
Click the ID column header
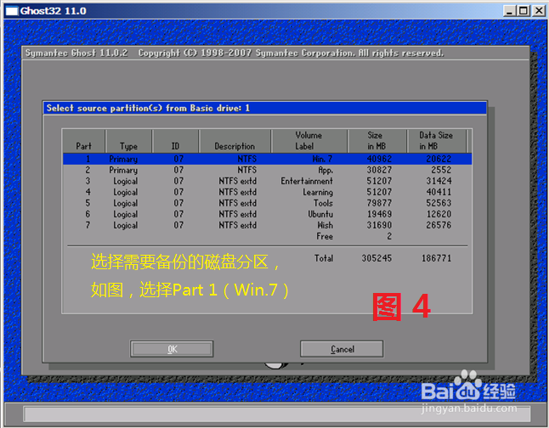click(x=175, y=141)
